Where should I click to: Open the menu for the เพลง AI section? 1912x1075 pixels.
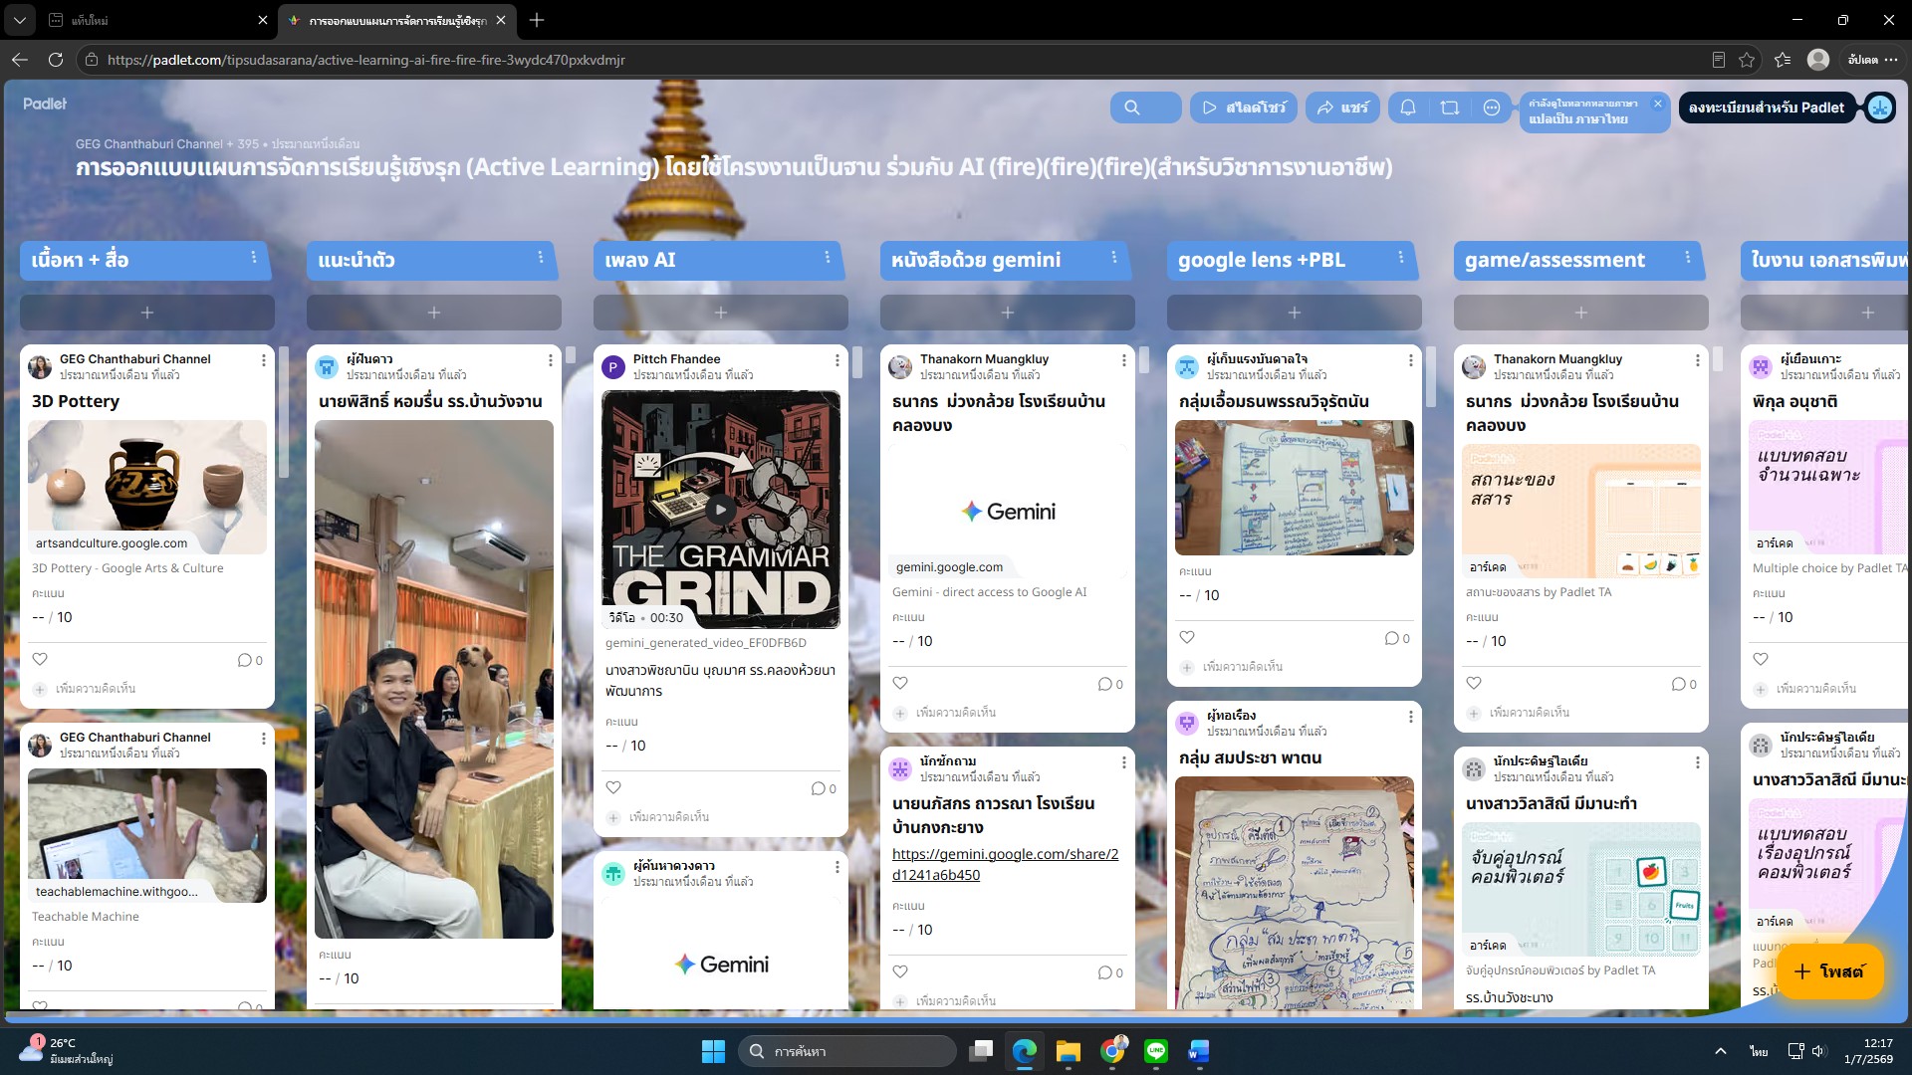tap(828, 258)
